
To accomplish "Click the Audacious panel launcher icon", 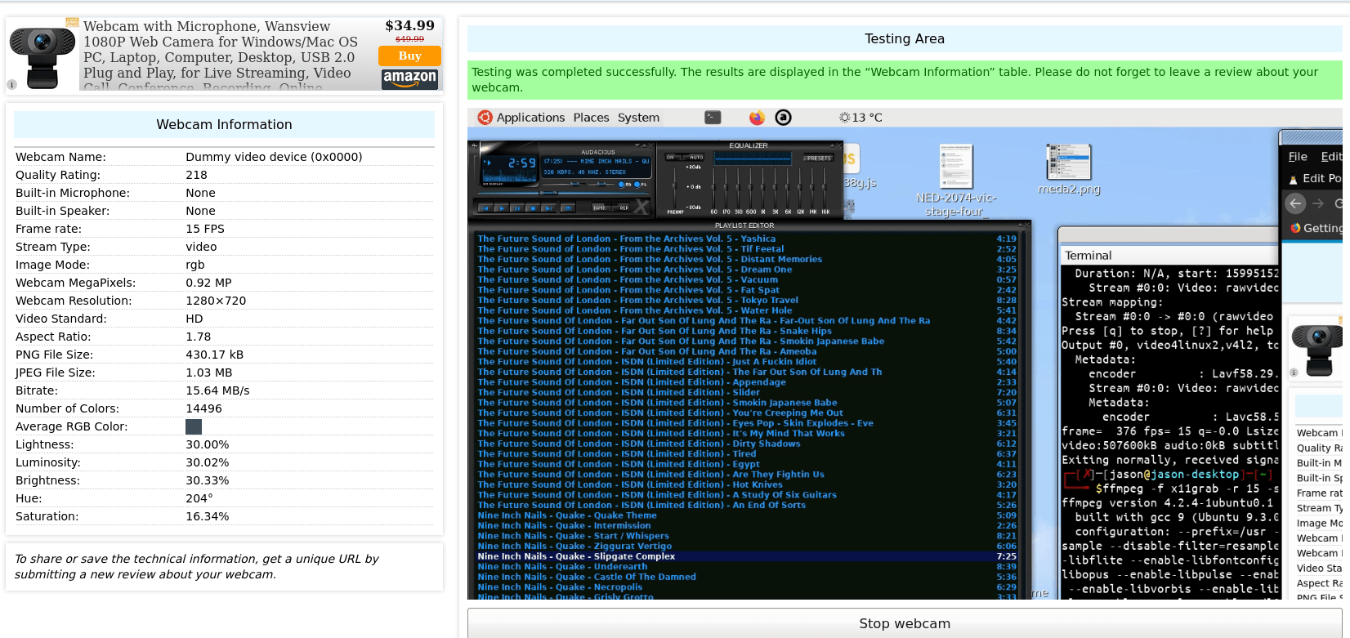I will (783, 118).
